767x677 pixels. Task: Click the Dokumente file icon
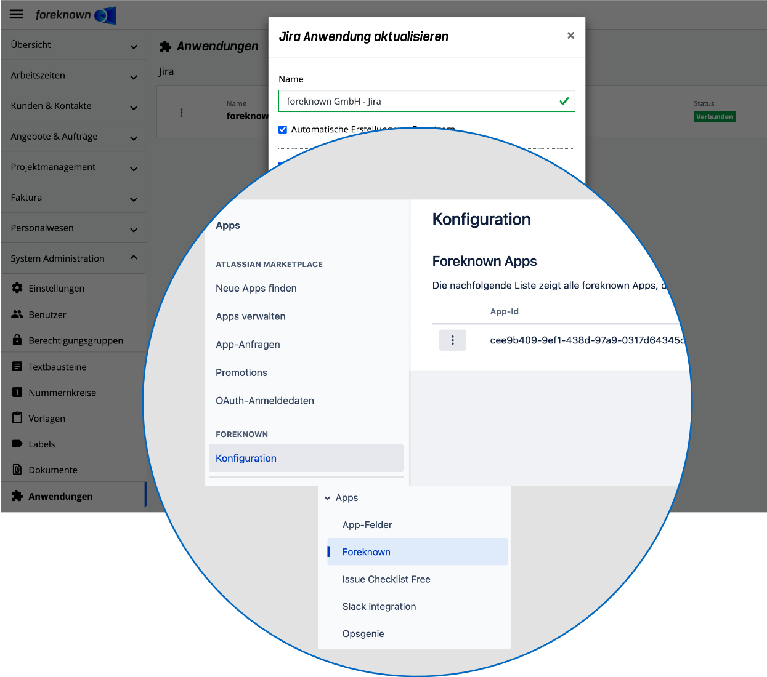pyautogui.click(x=17, y=470)
